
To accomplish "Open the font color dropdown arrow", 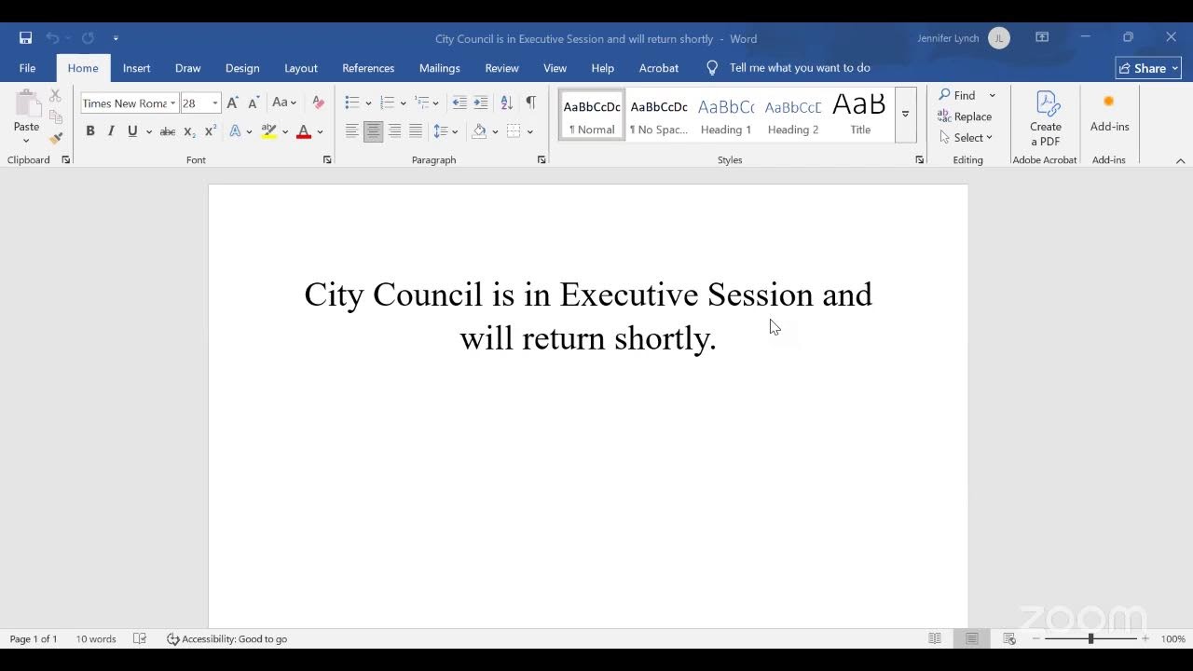I will (x=320, y=131).
